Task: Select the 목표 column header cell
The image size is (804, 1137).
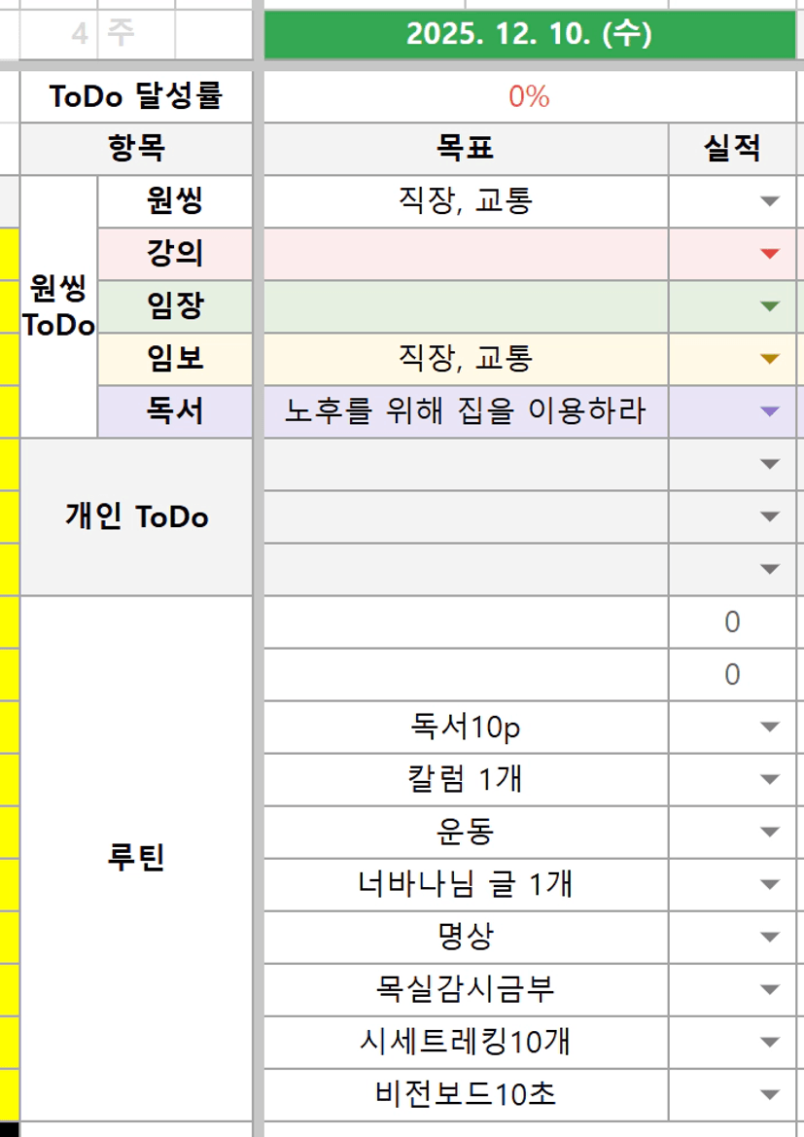Action: coord(465,149)
